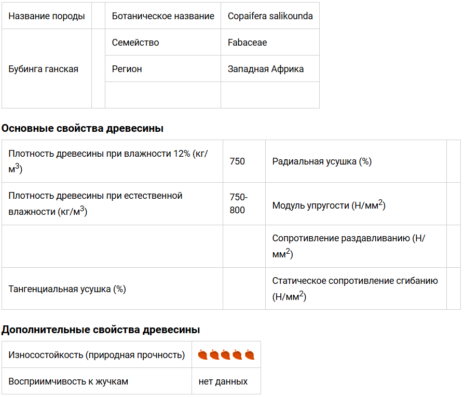Click the 'Ботаническое название' header cell
This screenshot has height=397, width=464.
[x=163, y=16]
